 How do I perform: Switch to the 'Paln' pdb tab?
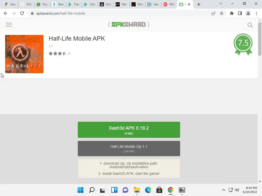click(122, 4)
